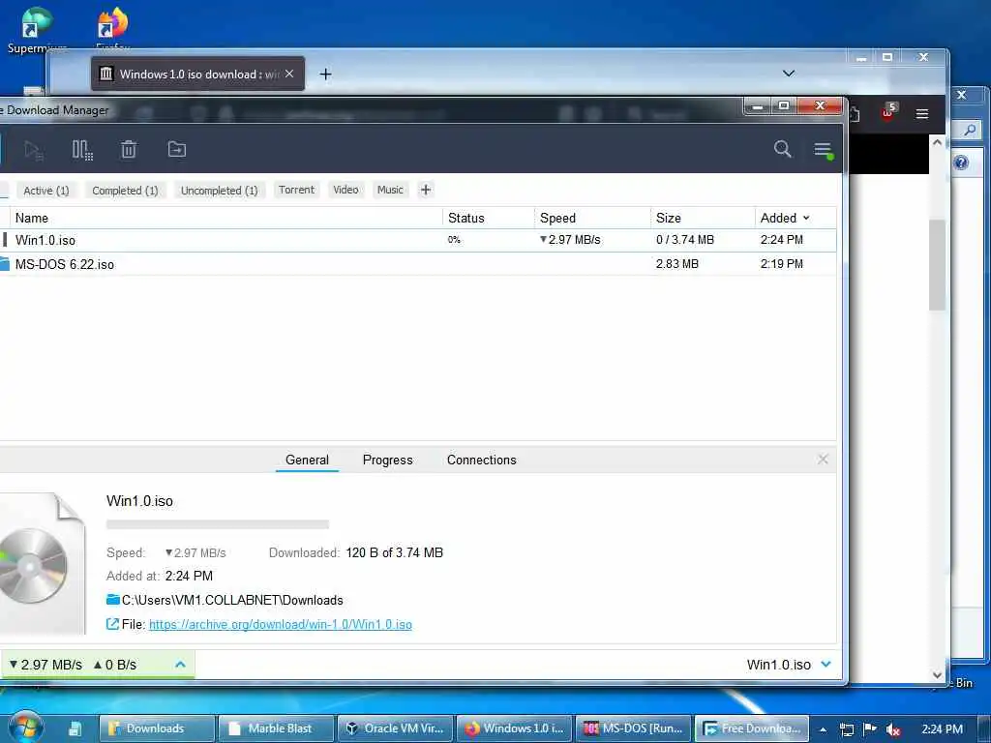Click pinned document icon beside Start button
991x743 pixels.
coord(75,728)
